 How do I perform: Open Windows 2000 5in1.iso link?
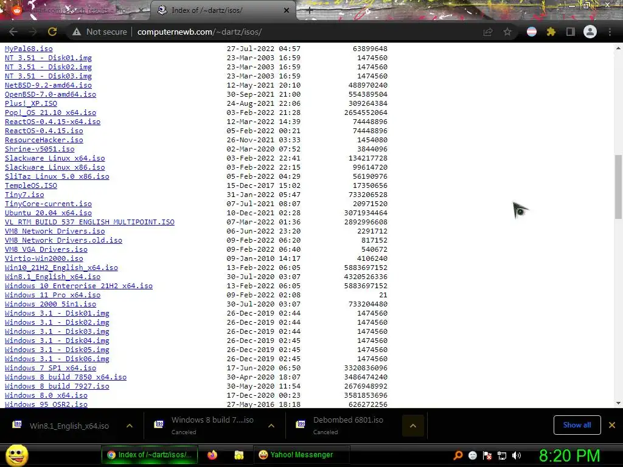click(x=50, y=305)
